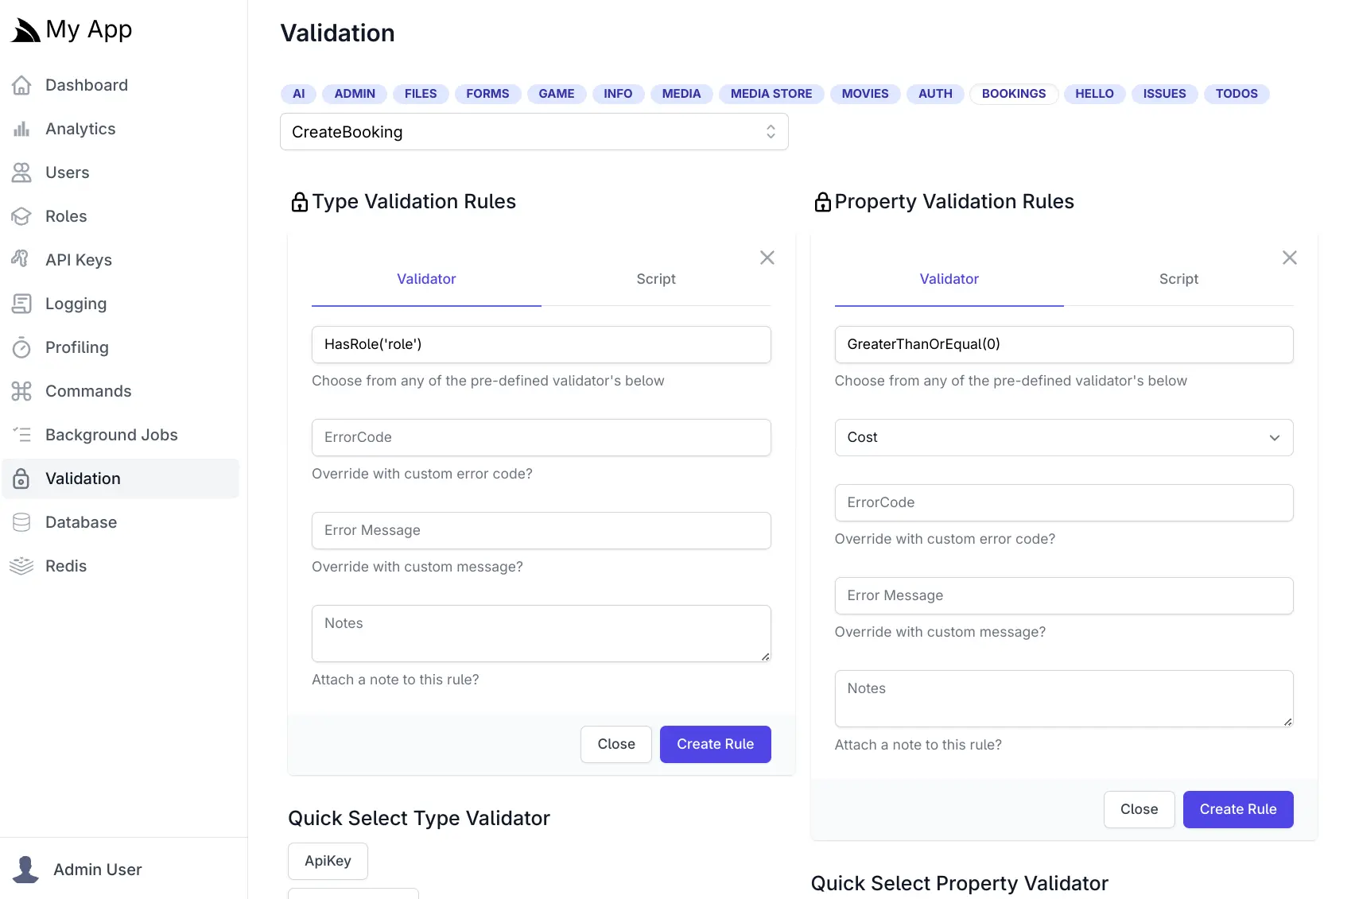Open the Dashboard sidebar icon
This screenshot has height=899, width=1355.
pyautogui.click(x=22, y=85)
